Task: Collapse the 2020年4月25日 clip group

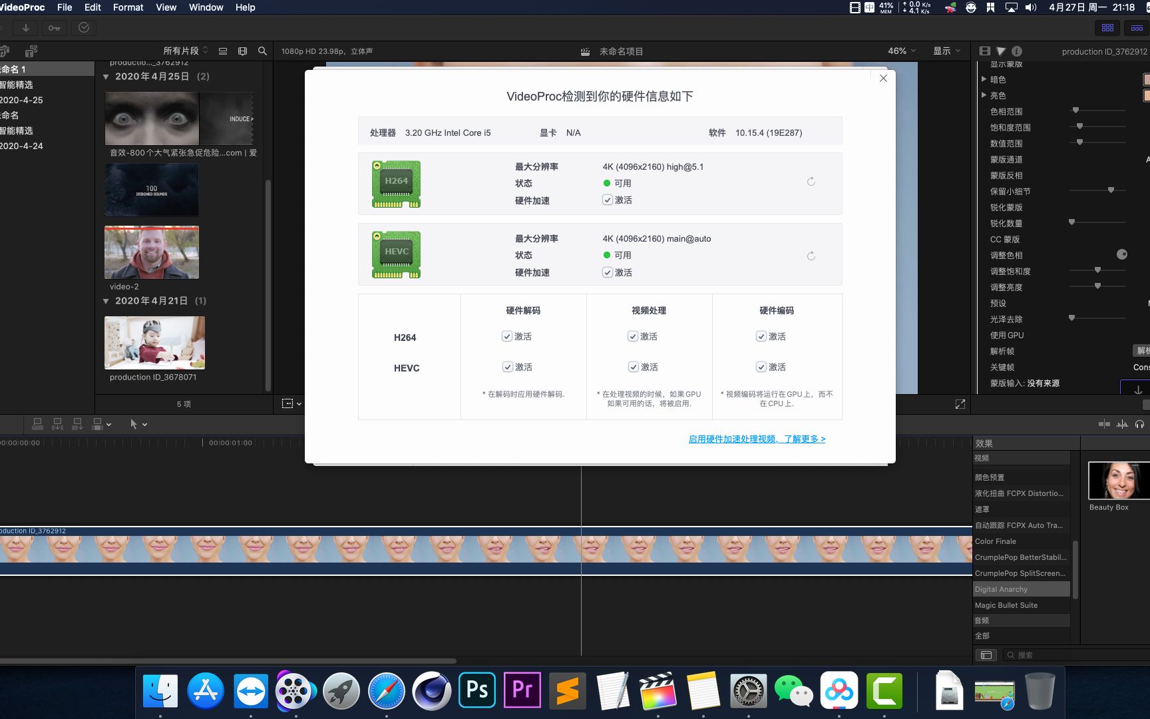Action: click(105, 77)
